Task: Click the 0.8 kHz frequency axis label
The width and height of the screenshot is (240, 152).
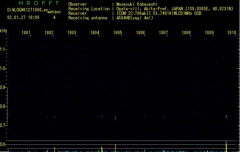Action: point(3,106)
